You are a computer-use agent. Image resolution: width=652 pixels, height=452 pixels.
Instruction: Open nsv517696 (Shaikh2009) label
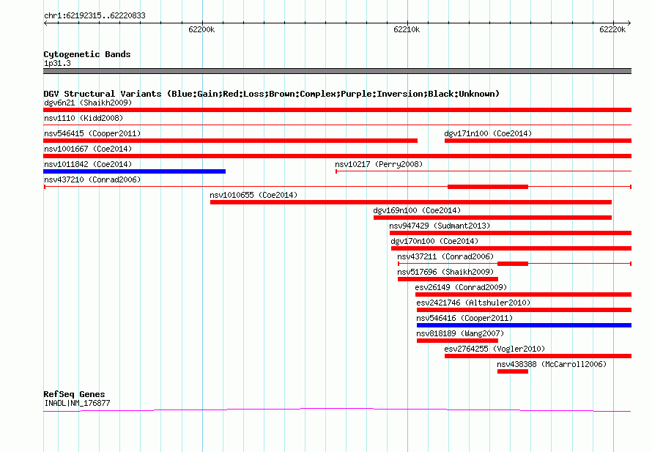point(445,272)
